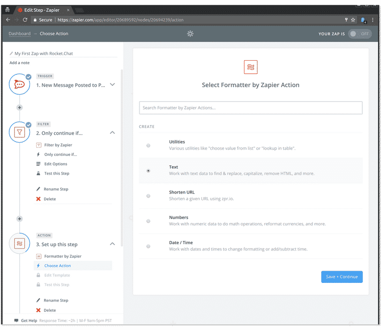
Task: Close the Edit Step - Zapier tab
Action: pyautogui.click(x=68, y=10)
